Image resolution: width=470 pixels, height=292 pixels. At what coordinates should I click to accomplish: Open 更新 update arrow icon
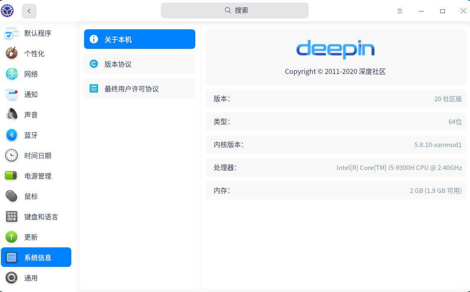(x=12, y=237)
